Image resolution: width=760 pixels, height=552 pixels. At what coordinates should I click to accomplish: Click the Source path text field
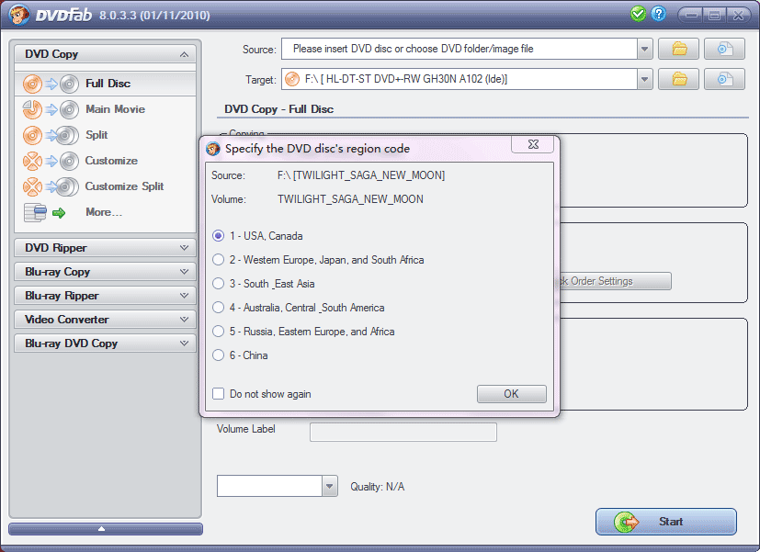459,49
